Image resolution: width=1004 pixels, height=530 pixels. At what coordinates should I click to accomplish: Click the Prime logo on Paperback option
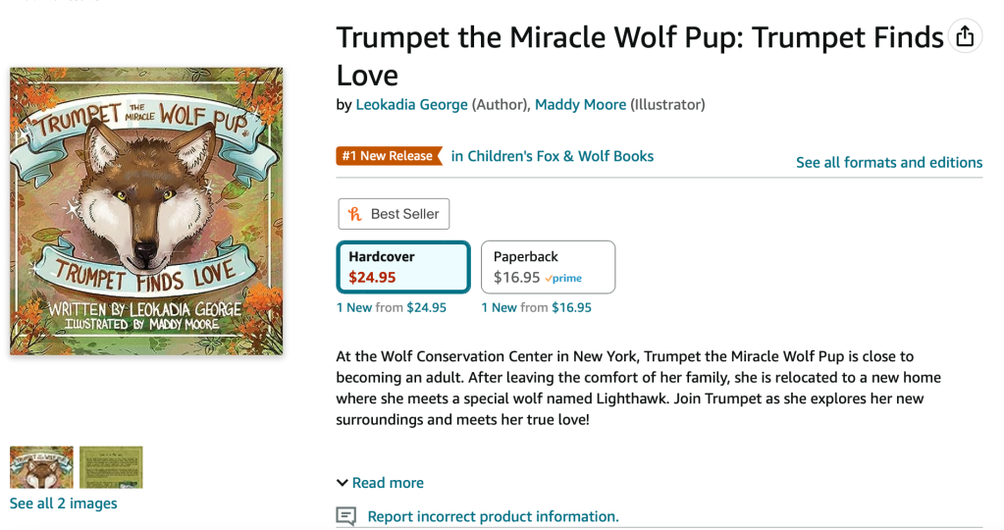click(564, 279)
